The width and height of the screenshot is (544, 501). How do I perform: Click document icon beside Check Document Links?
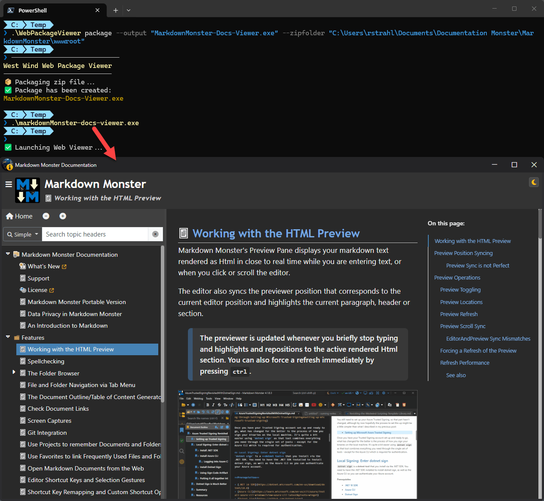[x=23, y=409]
